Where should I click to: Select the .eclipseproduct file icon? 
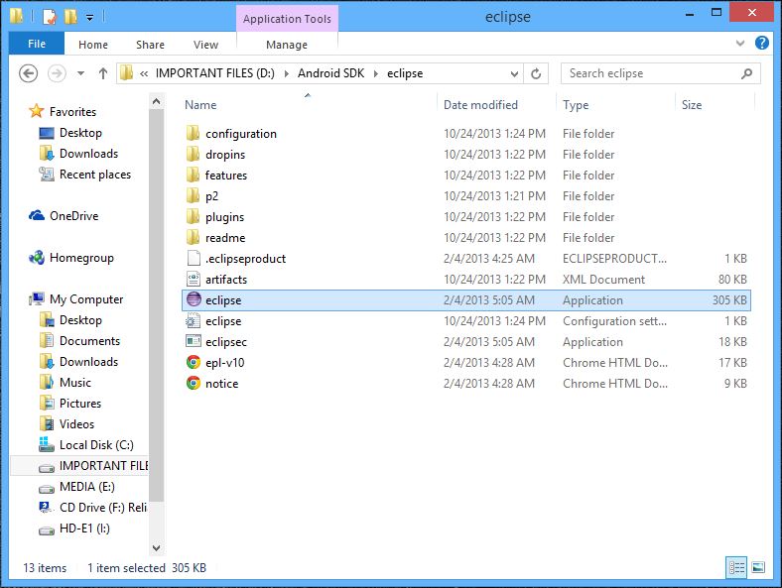193,259
